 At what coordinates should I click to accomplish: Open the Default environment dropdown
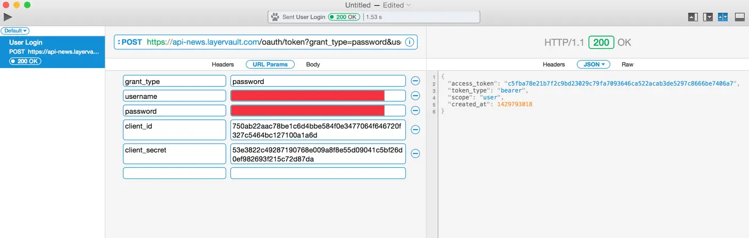pyautogui.click(x=15, y=31)
